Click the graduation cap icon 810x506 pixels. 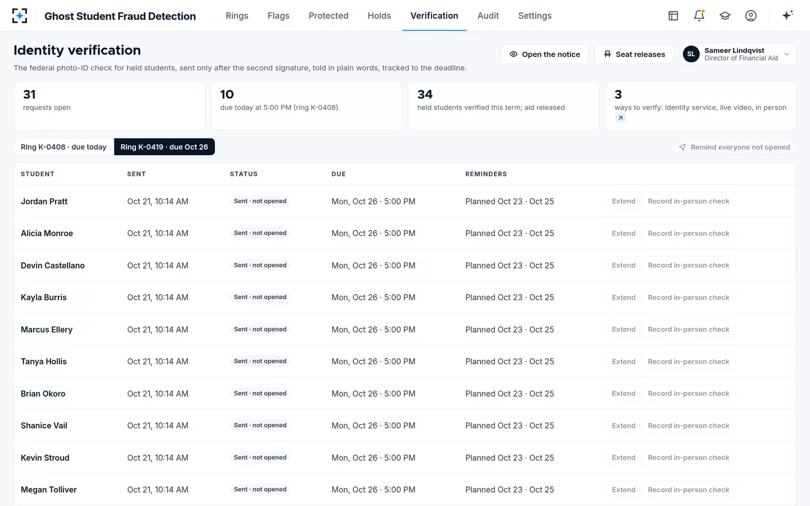725,16
